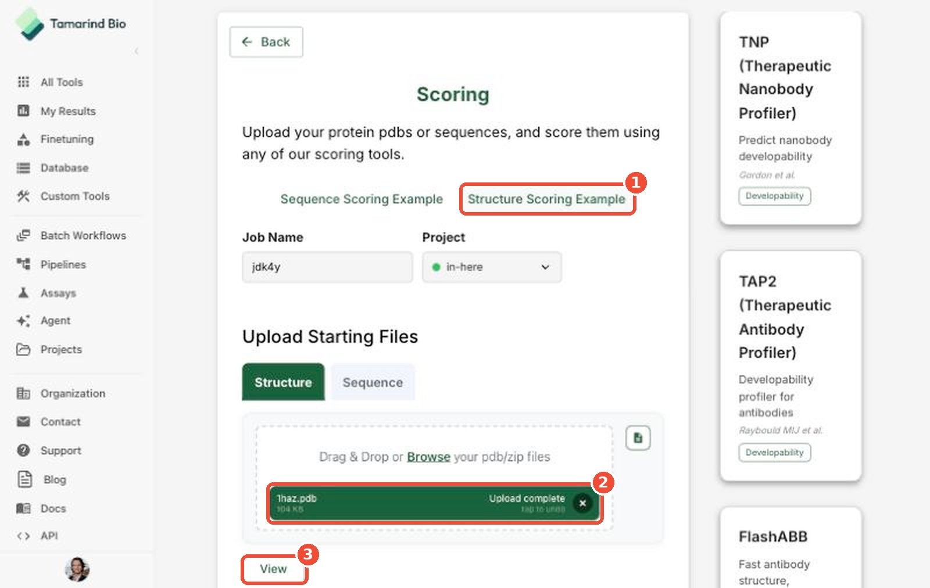Click Developability tag on TNP card
The height and width of the screenshot is (588, 930).
tap(774, 196)
